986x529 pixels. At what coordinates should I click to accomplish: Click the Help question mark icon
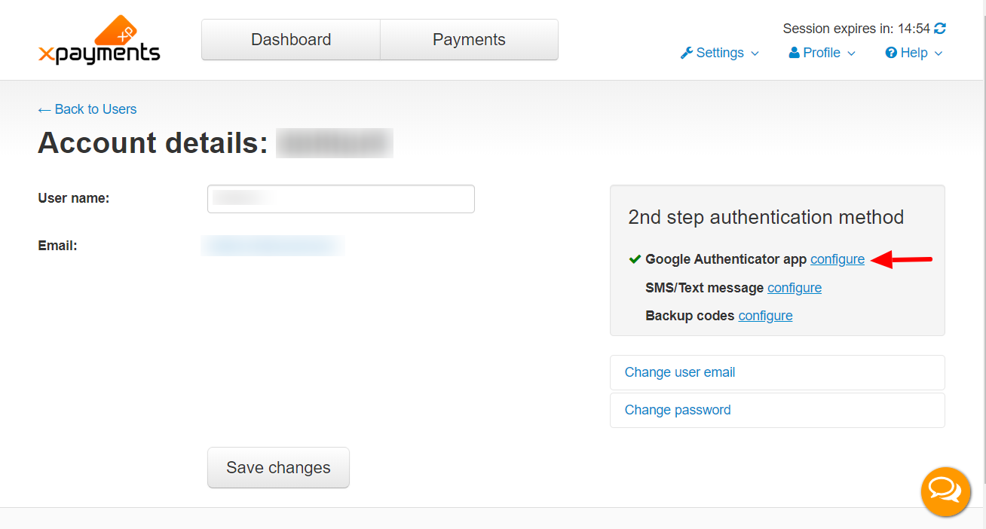(891, 53)
